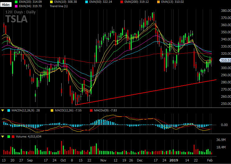Click the Oct date label on time axis
The width and height of the screenshot is (231, 164).
(63, 160)
